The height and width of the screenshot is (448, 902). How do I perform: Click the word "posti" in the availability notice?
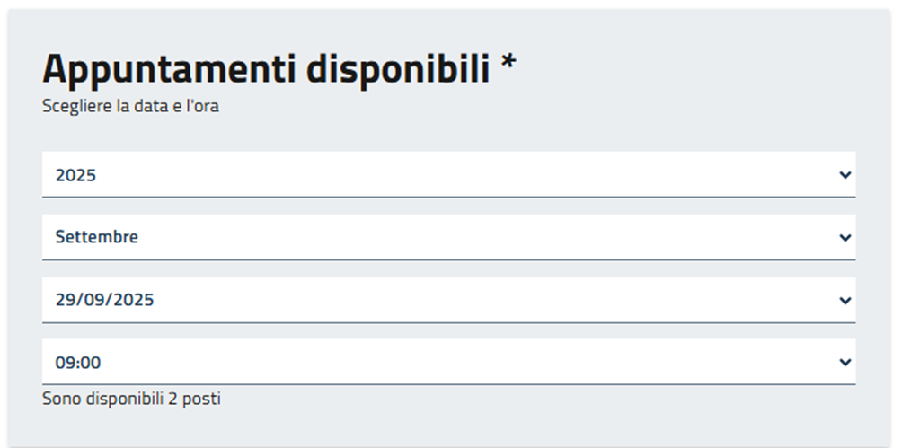[201, 399]
